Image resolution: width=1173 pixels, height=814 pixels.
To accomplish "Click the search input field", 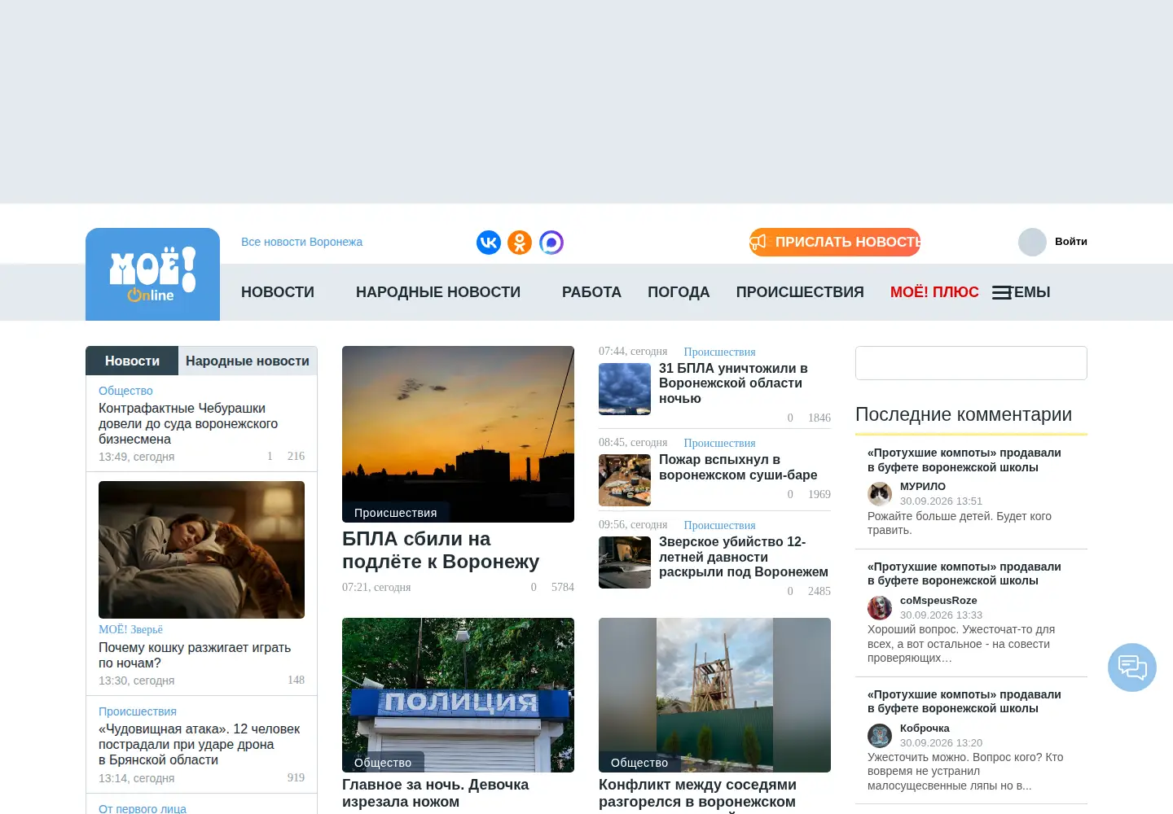I will coord(971,363).
